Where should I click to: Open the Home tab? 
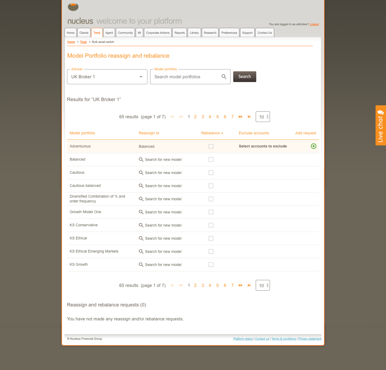(x=70, y=33)
